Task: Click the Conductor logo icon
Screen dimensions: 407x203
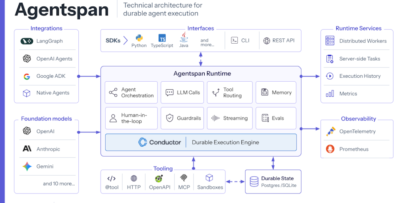Action: [143, 142]
